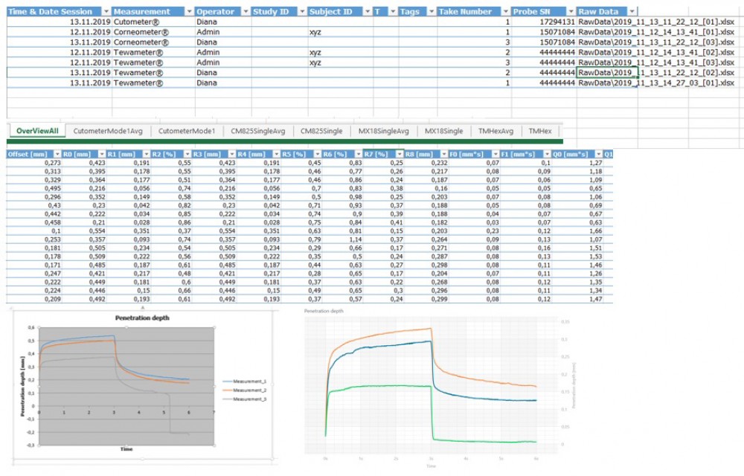Screen dimensions: 744x476
Task: Open the Take Number filter dropdown
Action: pyautogui.click(x=505, y=12)
